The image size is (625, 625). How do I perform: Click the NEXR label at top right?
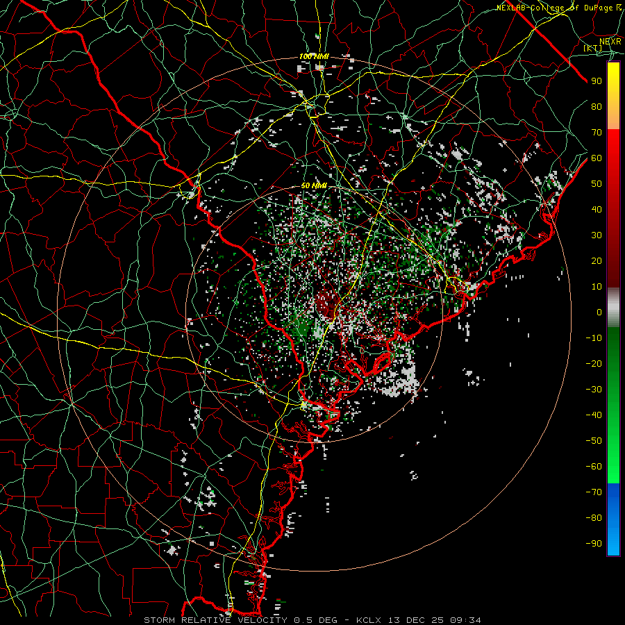pos(610,41)
